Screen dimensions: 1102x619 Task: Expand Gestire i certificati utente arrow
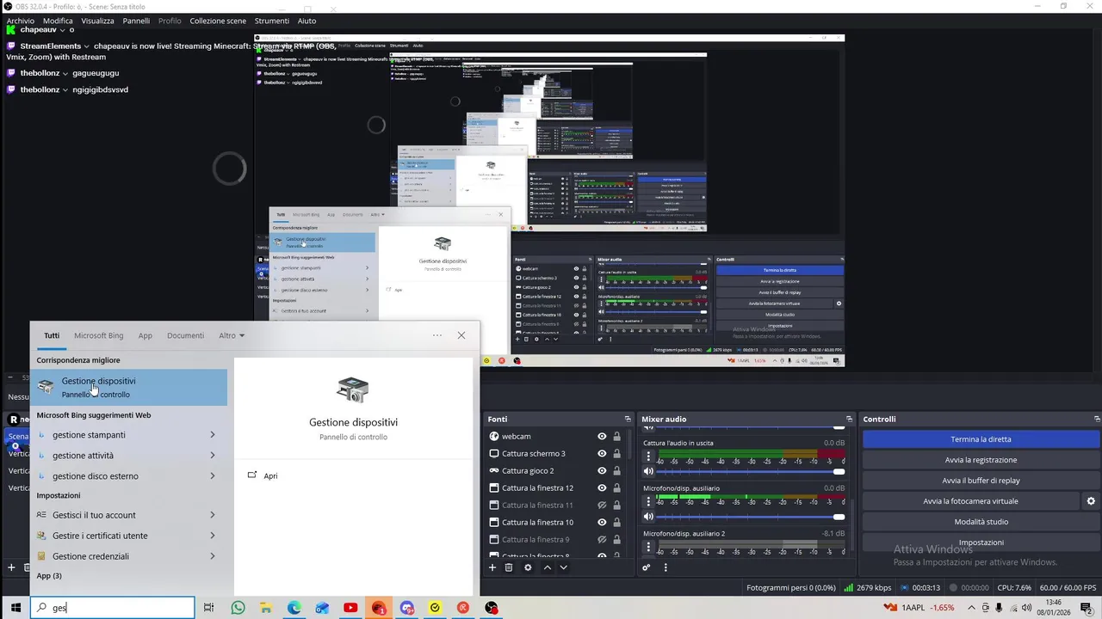click(213, 536)
